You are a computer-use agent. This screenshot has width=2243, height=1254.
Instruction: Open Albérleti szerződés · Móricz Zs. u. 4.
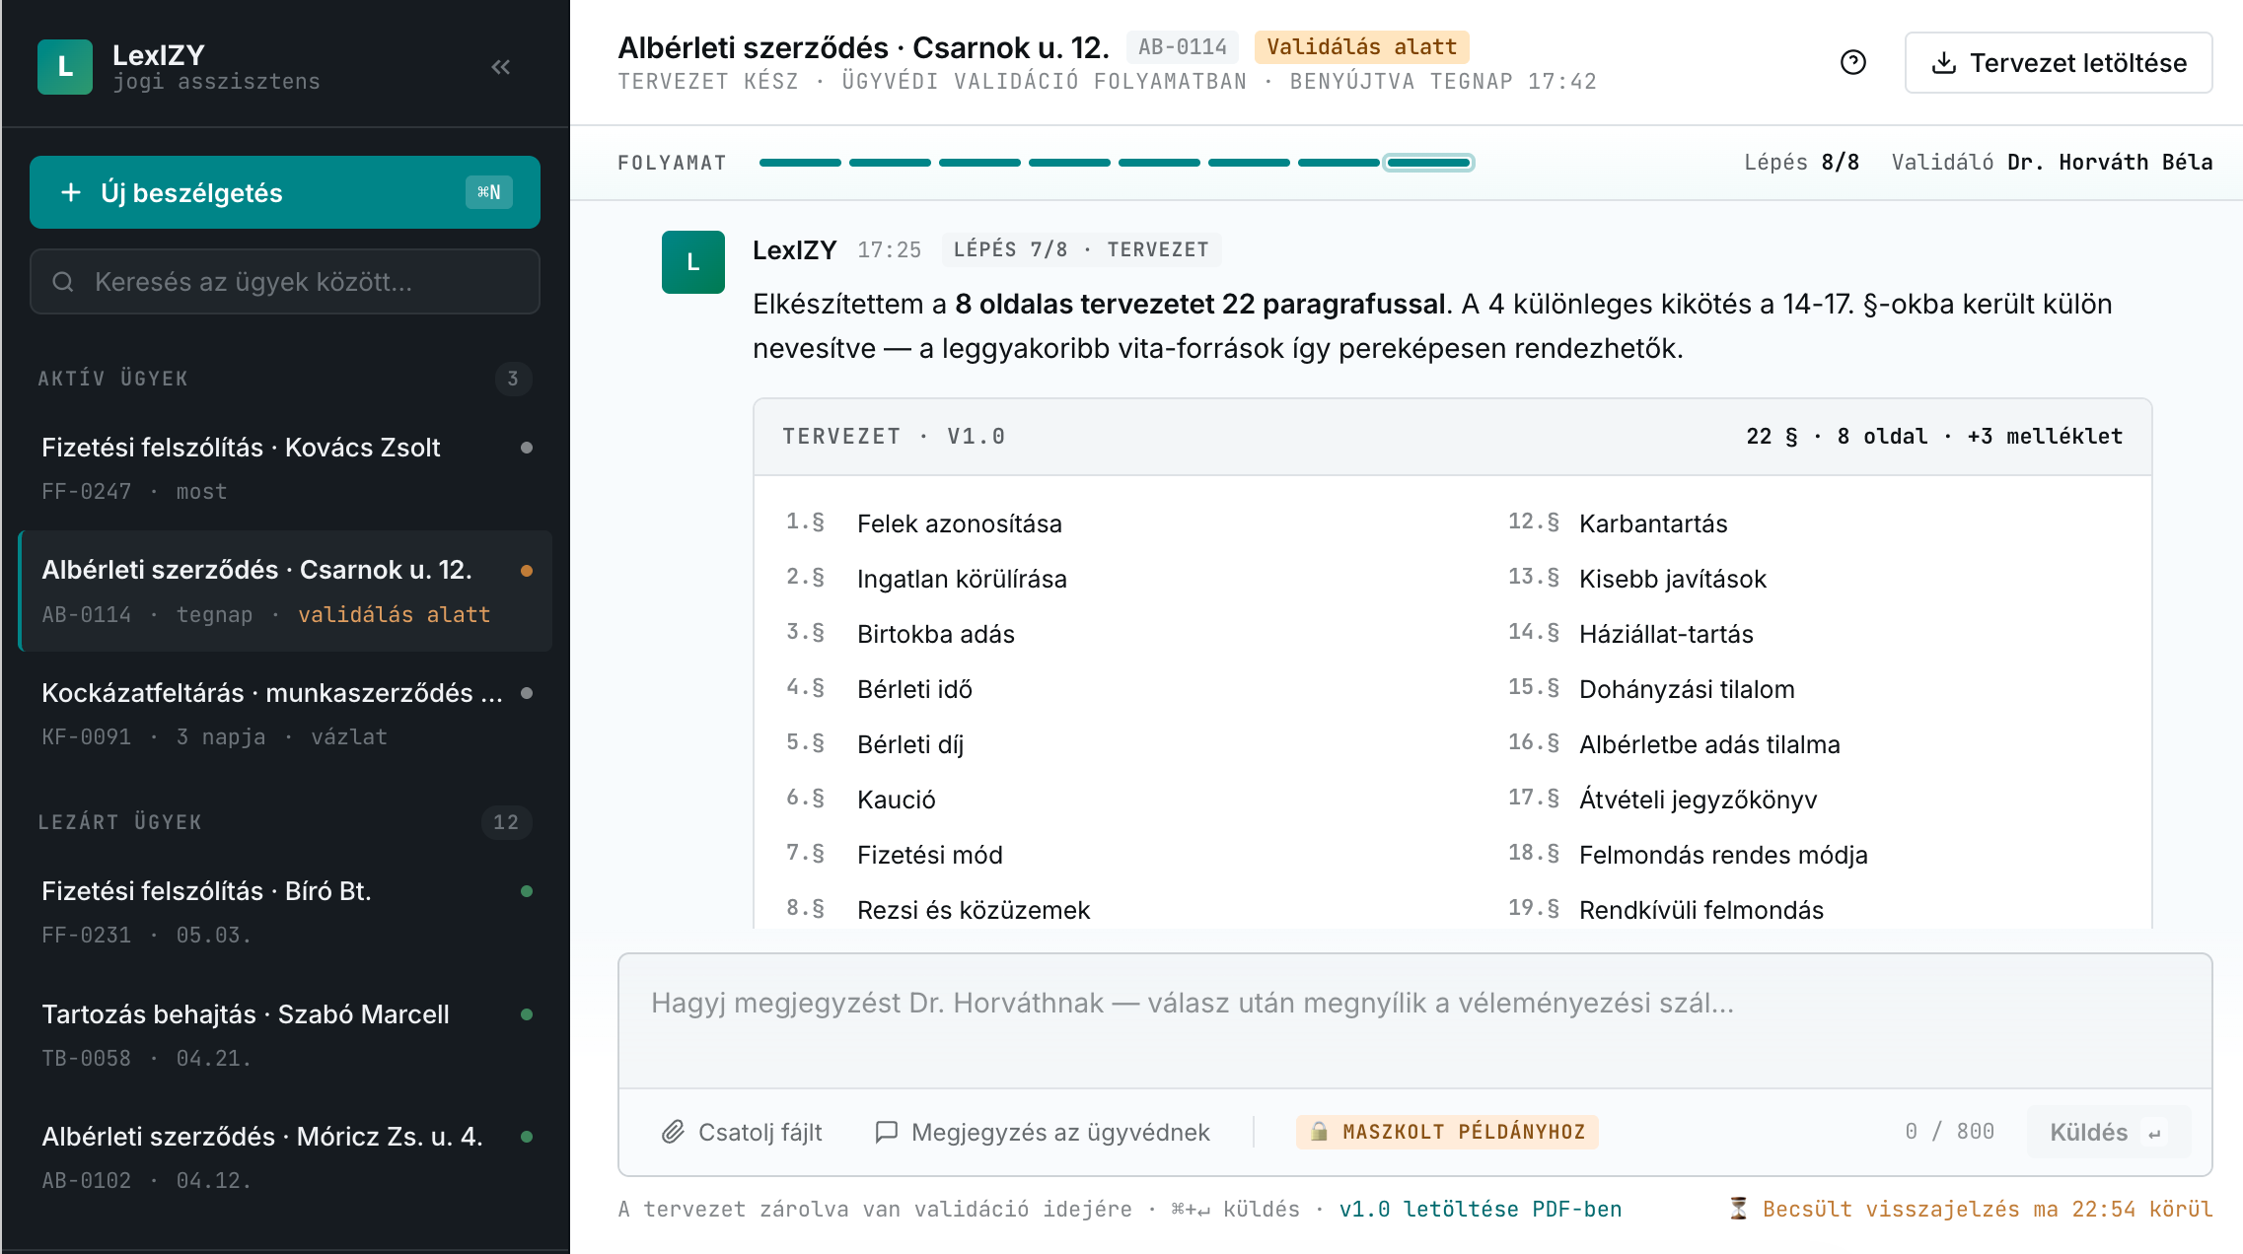285,1157
